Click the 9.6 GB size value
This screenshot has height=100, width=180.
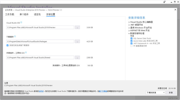click(x=90, y=65)
